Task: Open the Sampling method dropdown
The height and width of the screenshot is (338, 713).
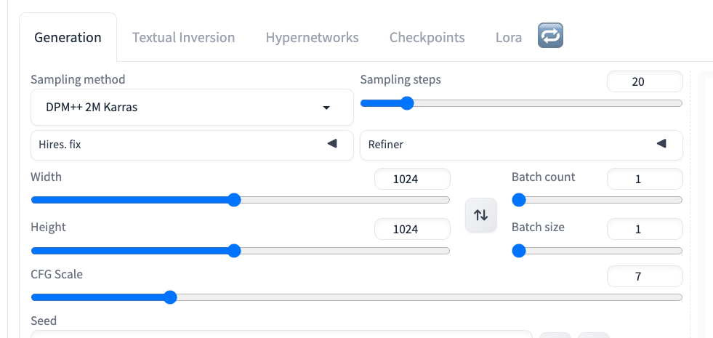Action: [x=192, y=108]
